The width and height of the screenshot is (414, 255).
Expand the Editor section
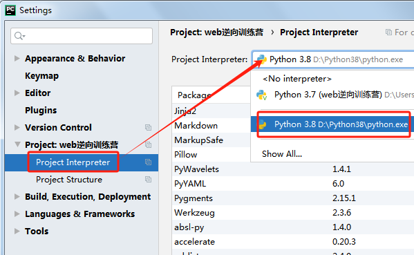tap(17, 93)
